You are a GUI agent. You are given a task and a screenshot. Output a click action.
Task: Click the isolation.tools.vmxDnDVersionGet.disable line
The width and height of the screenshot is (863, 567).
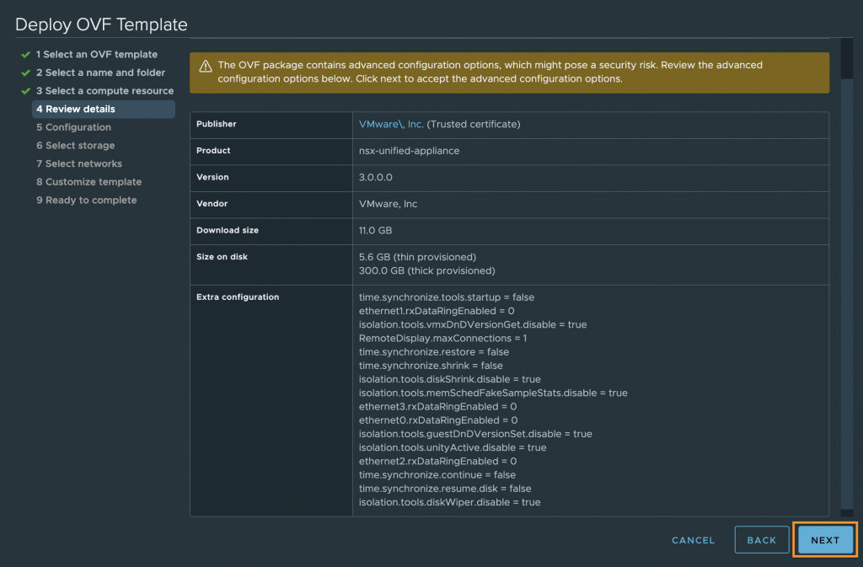tap(473, 324)
